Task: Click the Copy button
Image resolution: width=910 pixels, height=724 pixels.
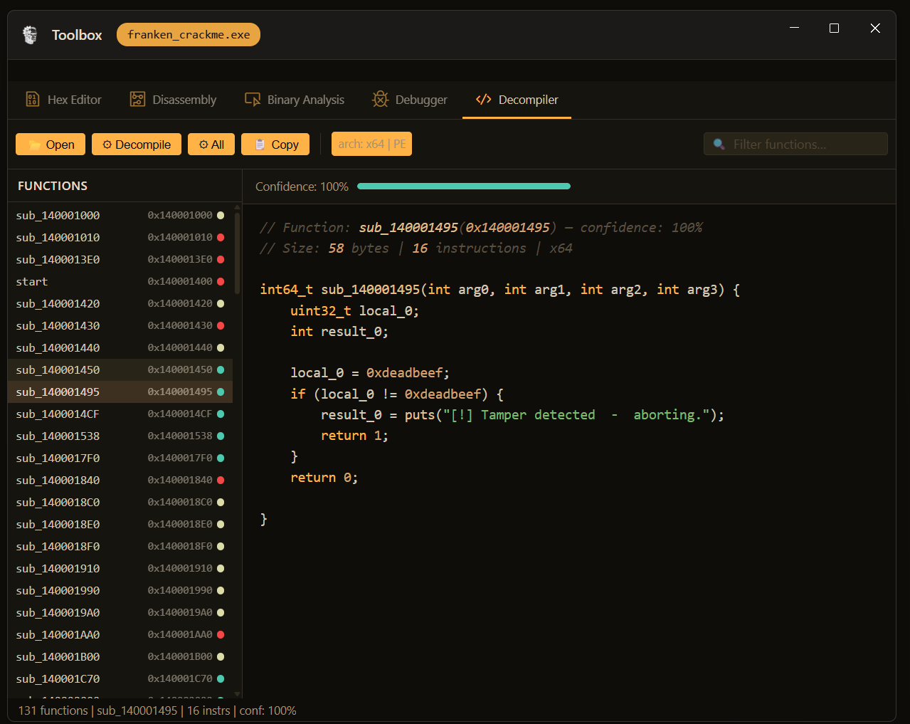Action: 275,145
